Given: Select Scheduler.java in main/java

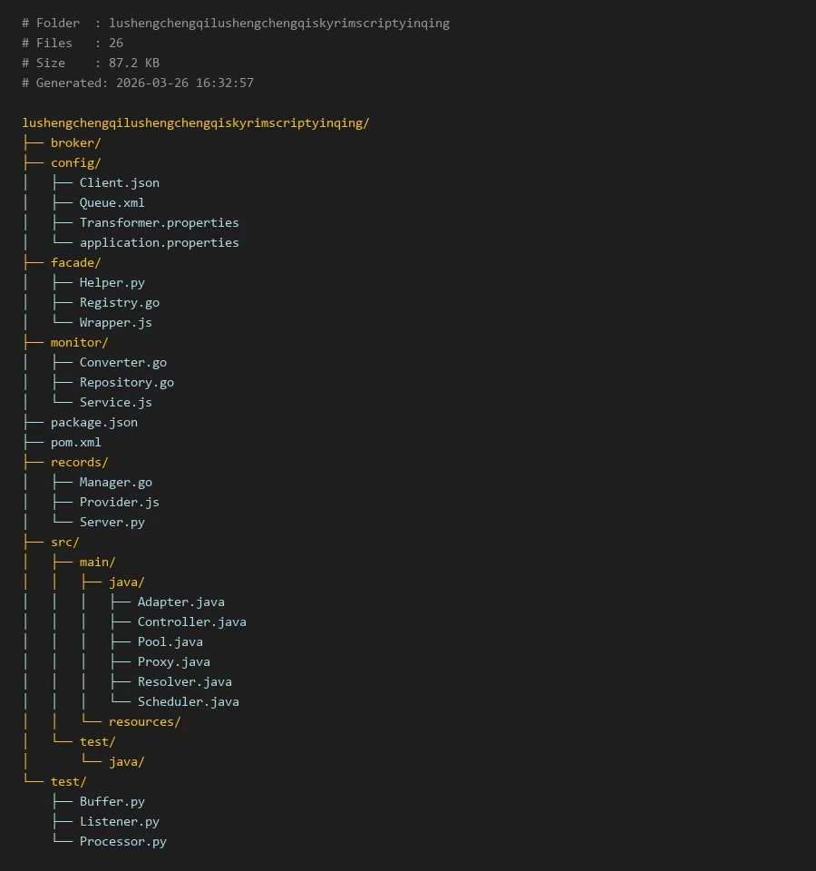Looking at the screenshot, I should click(x=188, y=701).
